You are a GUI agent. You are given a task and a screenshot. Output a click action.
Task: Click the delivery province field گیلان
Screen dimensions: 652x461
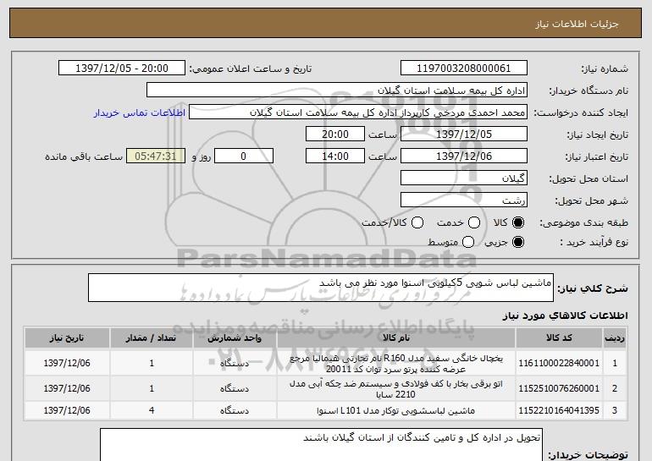pos(464,178)
